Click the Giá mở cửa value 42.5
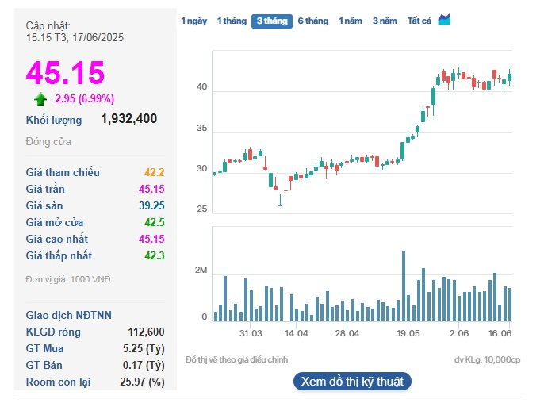 pyautogui.click(x=155, y=222)
